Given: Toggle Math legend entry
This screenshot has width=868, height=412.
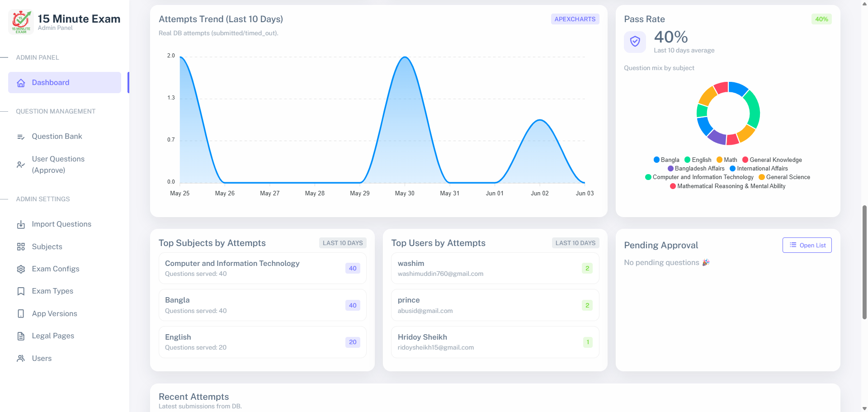Looking at the screenshot, I should 727,160.
